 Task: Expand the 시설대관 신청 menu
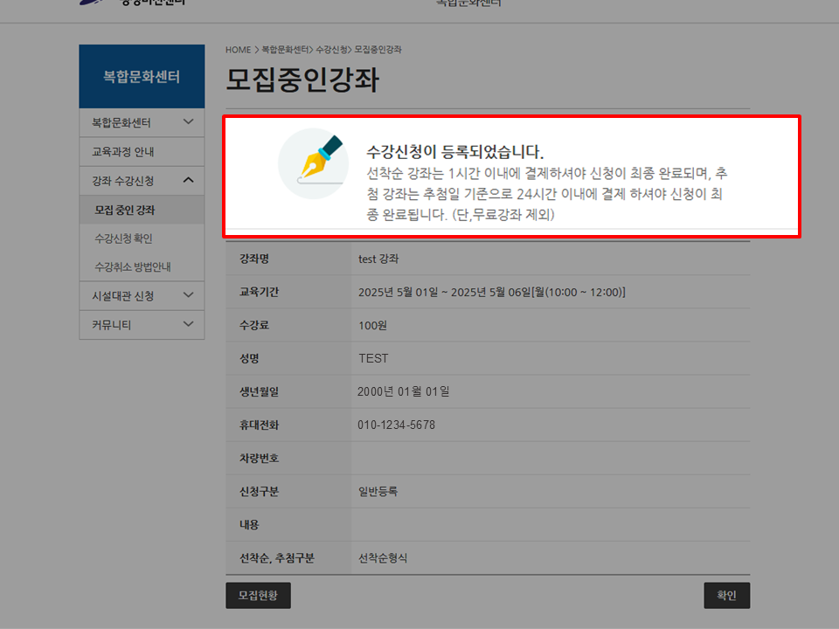click(142, 295)
